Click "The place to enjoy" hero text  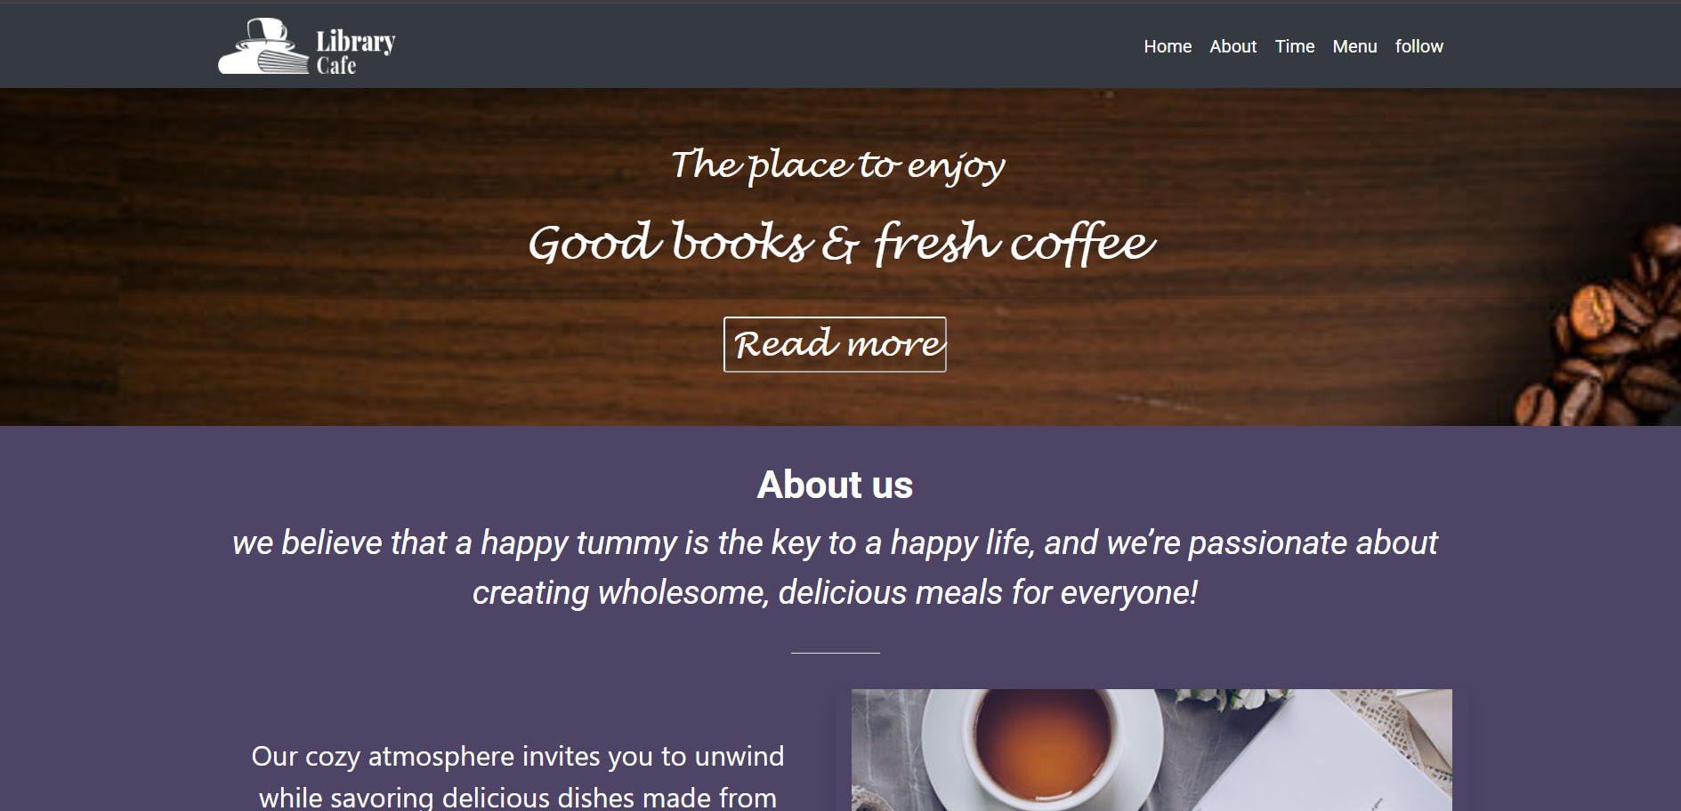(837, 165)
